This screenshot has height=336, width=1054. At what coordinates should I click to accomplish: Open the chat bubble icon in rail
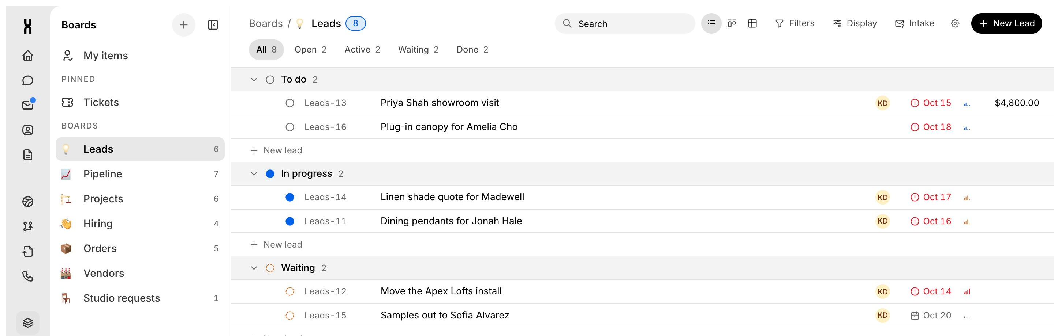tap(27, 80)
